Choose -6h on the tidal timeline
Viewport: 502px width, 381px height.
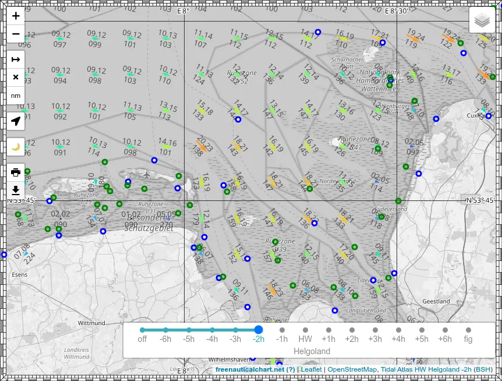coord(165,330)
